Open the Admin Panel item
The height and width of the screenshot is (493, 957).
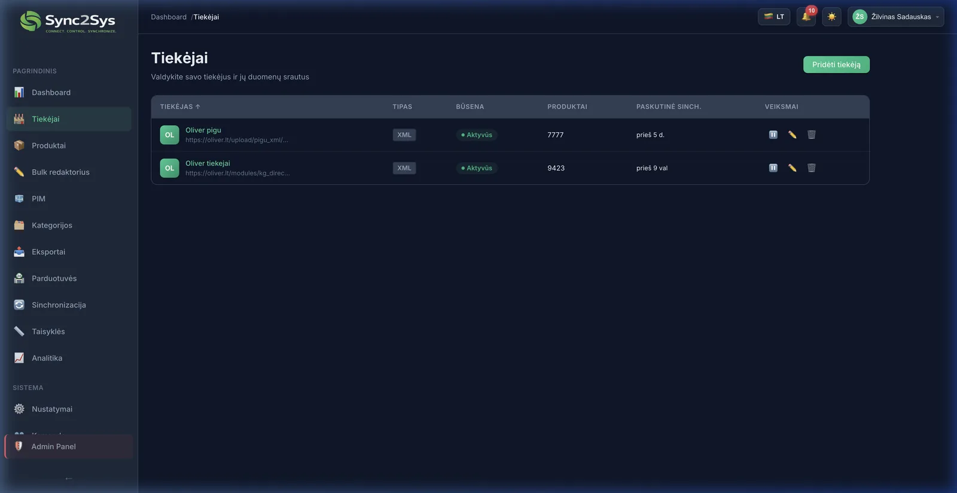53,446
